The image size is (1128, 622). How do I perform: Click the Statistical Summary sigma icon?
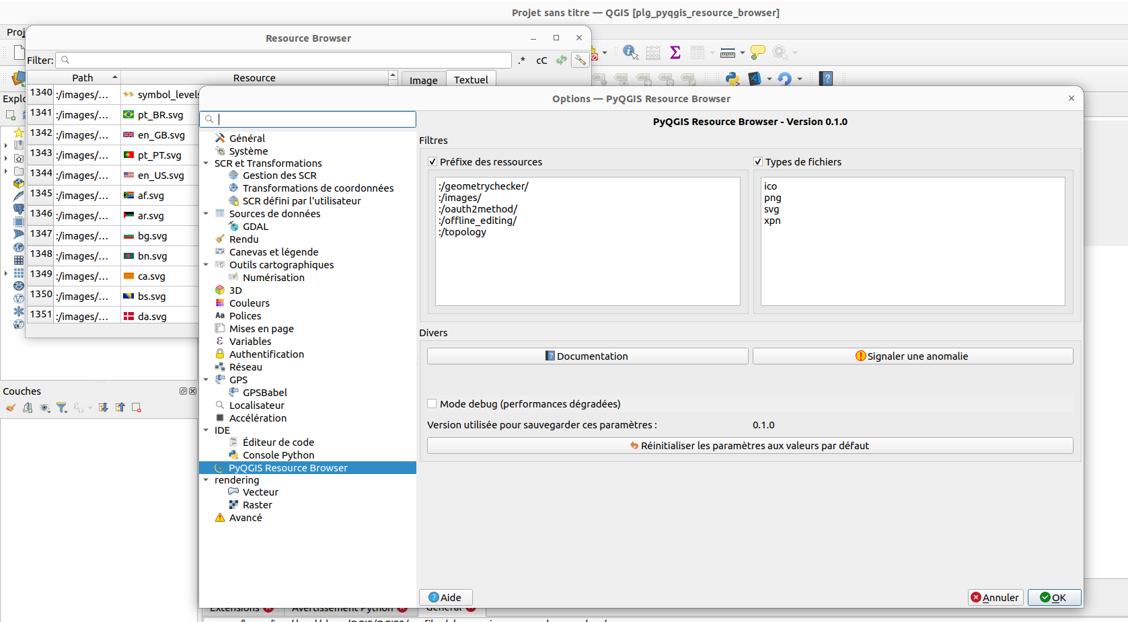point(675,52)
